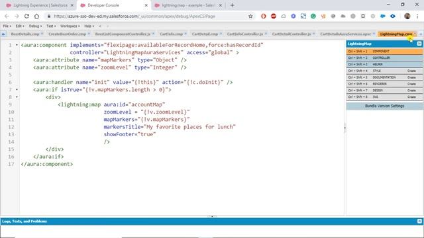This screenshot has height=238, width=424.
Task: Click the browser back arrow
Action: 7,16
